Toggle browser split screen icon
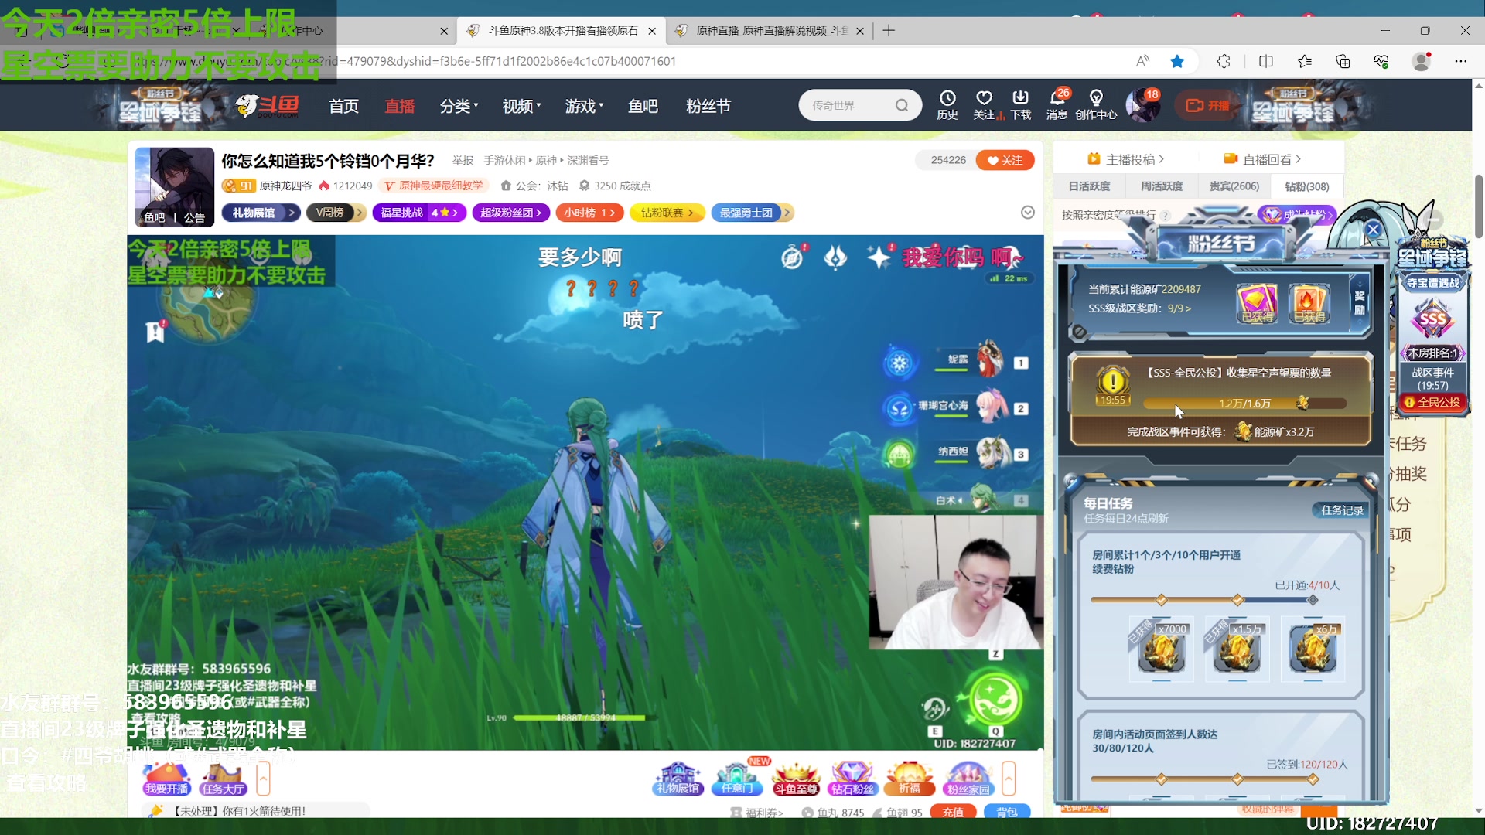The image size is (1485, 835). pyautogui.click(x=1266, y=61)
